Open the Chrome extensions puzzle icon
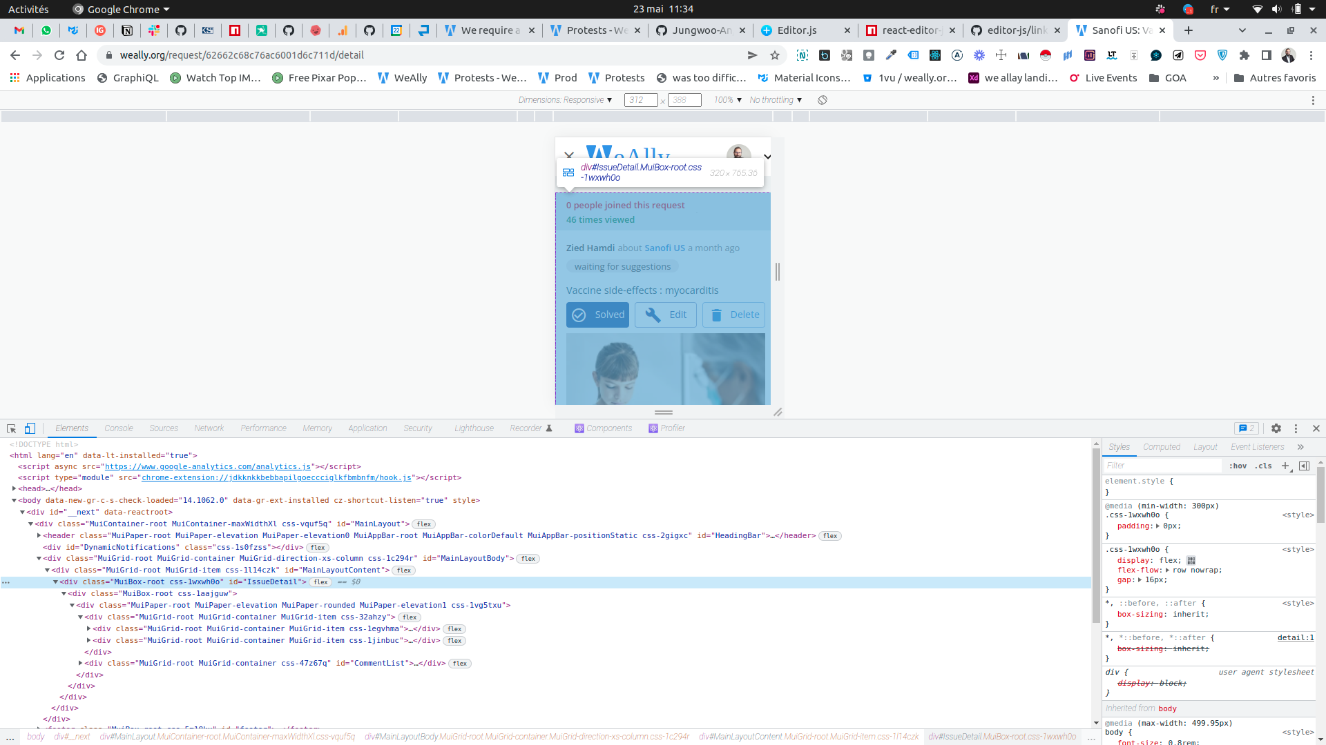 tap(1245, 55)
